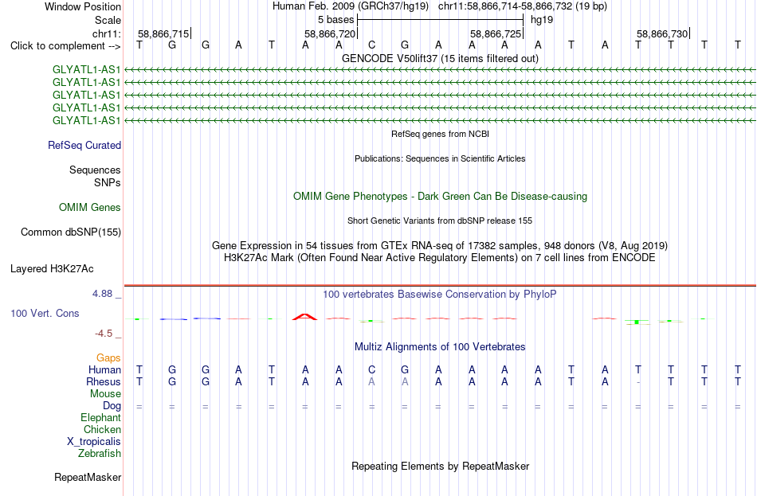The height and width of the screenshot is (496, 757).
Task: Click the SNPs track label
Action: click(108, 182)
